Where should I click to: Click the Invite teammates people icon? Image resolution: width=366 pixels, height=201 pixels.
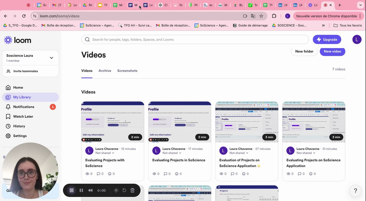point(9,71)
